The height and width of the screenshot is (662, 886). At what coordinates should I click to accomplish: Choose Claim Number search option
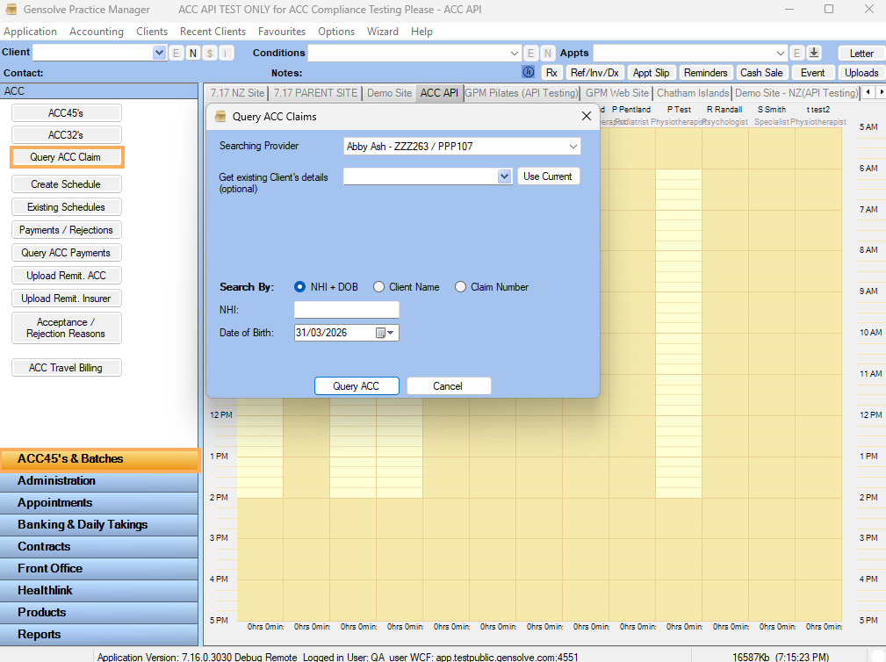click(x=460, y=287)
